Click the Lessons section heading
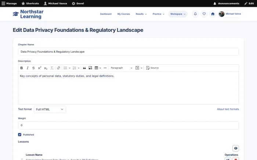This screenshot has height=160, width=257. pos(23,142)
